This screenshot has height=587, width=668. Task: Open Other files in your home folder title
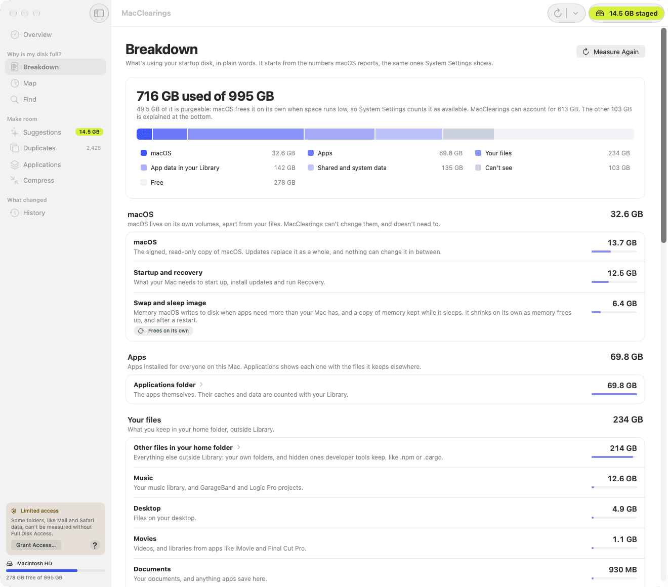183,448
